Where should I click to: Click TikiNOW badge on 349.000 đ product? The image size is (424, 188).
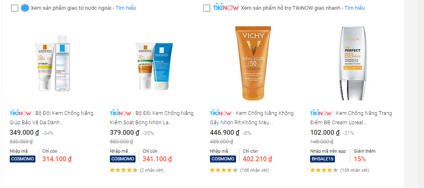point(21,113)
